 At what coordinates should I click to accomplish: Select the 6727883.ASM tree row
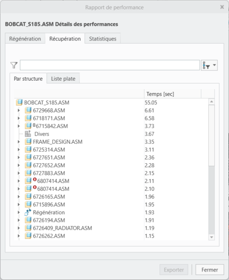pyautogui.click(x=111, y=173)
